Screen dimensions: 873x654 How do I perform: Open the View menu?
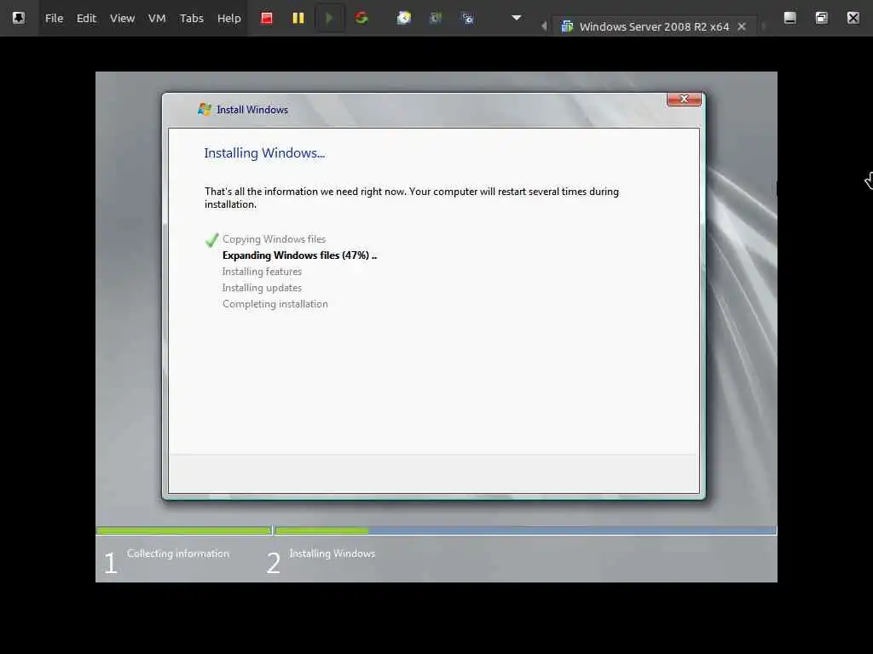122,19
